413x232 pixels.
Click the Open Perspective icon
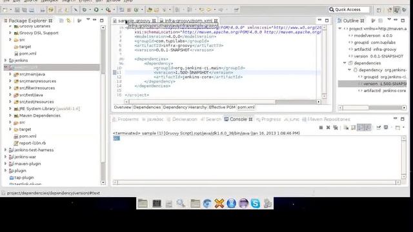point(379,10)
